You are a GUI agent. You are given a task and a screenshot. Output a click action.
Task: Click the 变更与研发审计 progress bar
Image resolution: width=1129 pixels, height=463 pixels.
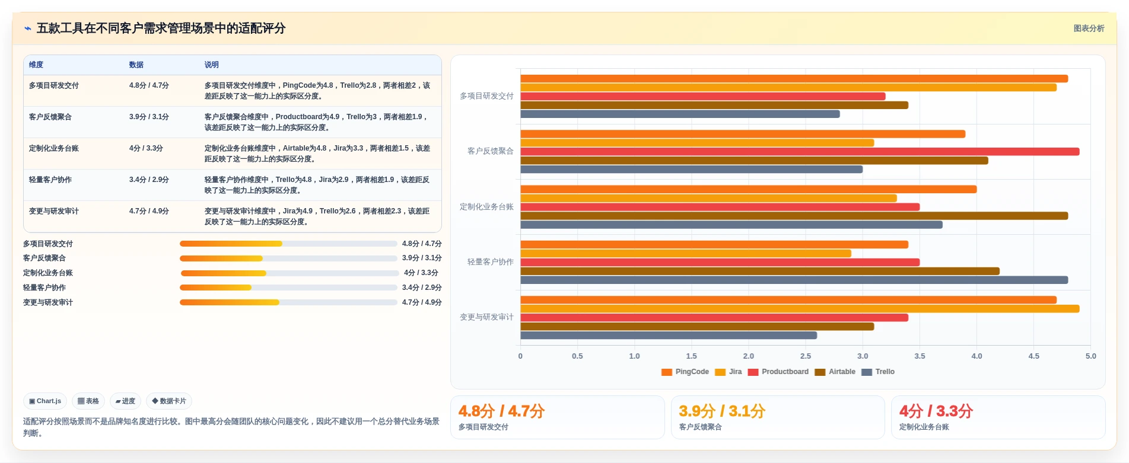coord(288,302)
